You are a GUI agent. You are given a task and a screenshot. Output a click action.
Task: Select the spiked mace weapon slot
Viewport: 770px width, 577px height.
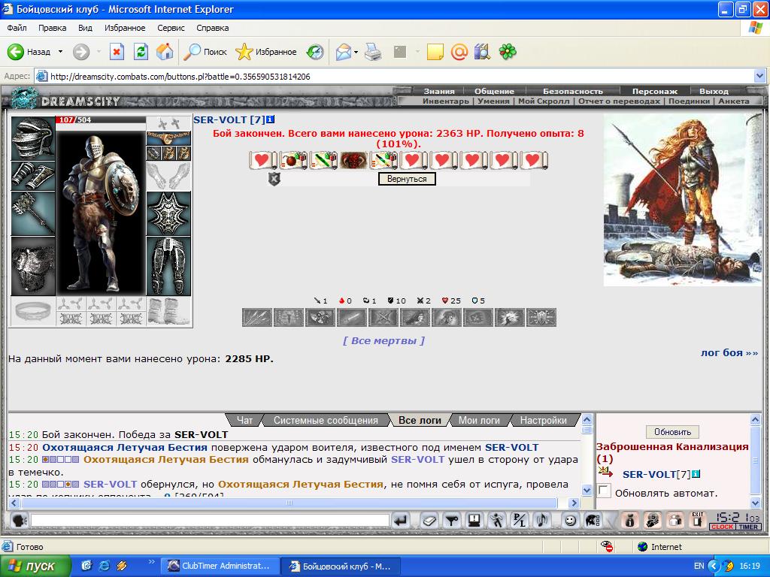coord(33,214)
